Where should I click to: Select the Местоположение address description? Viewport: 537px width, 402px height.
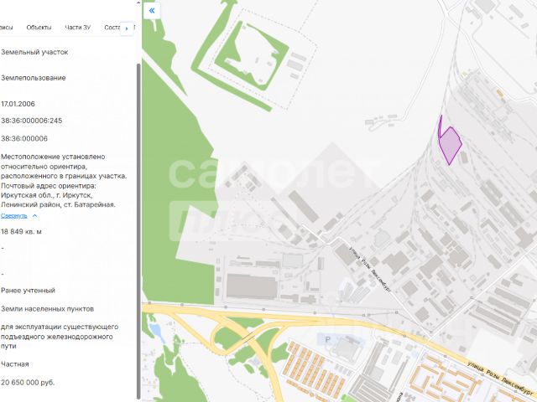64,181
